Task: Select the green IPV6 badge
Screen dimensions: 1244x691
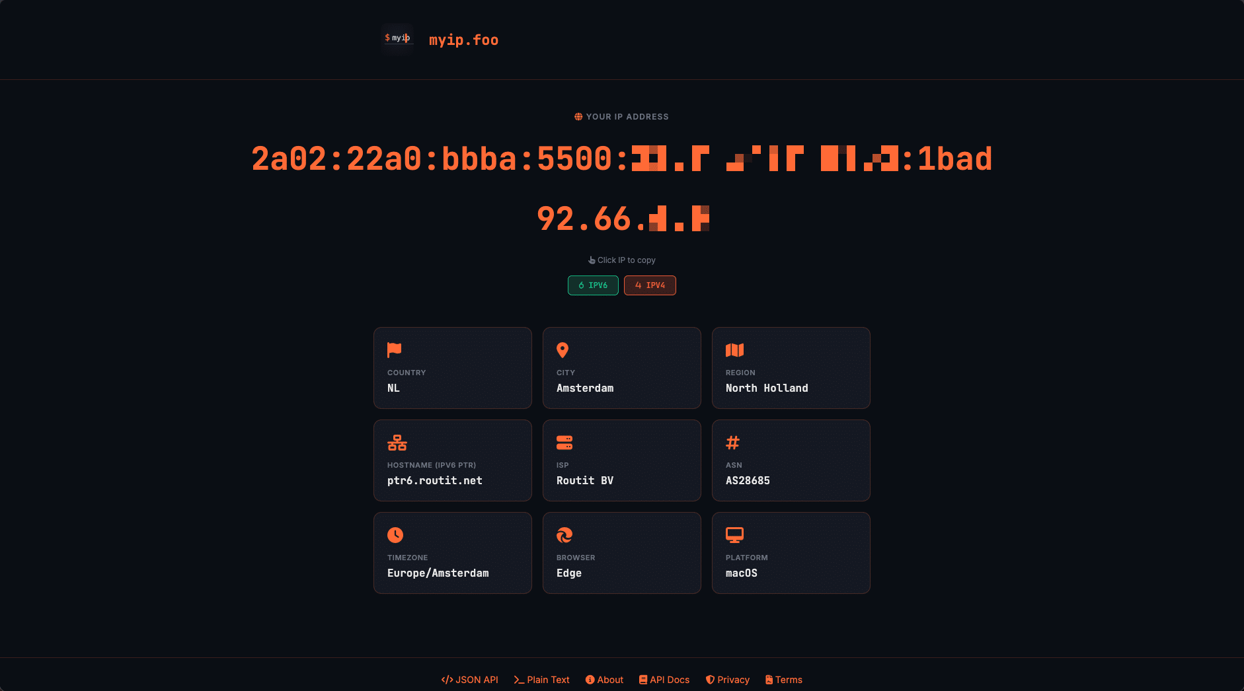Action: 593,285
